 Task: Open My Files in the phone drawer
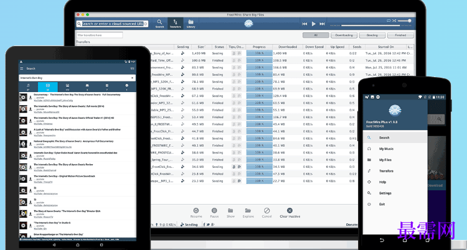click(395, 160)
